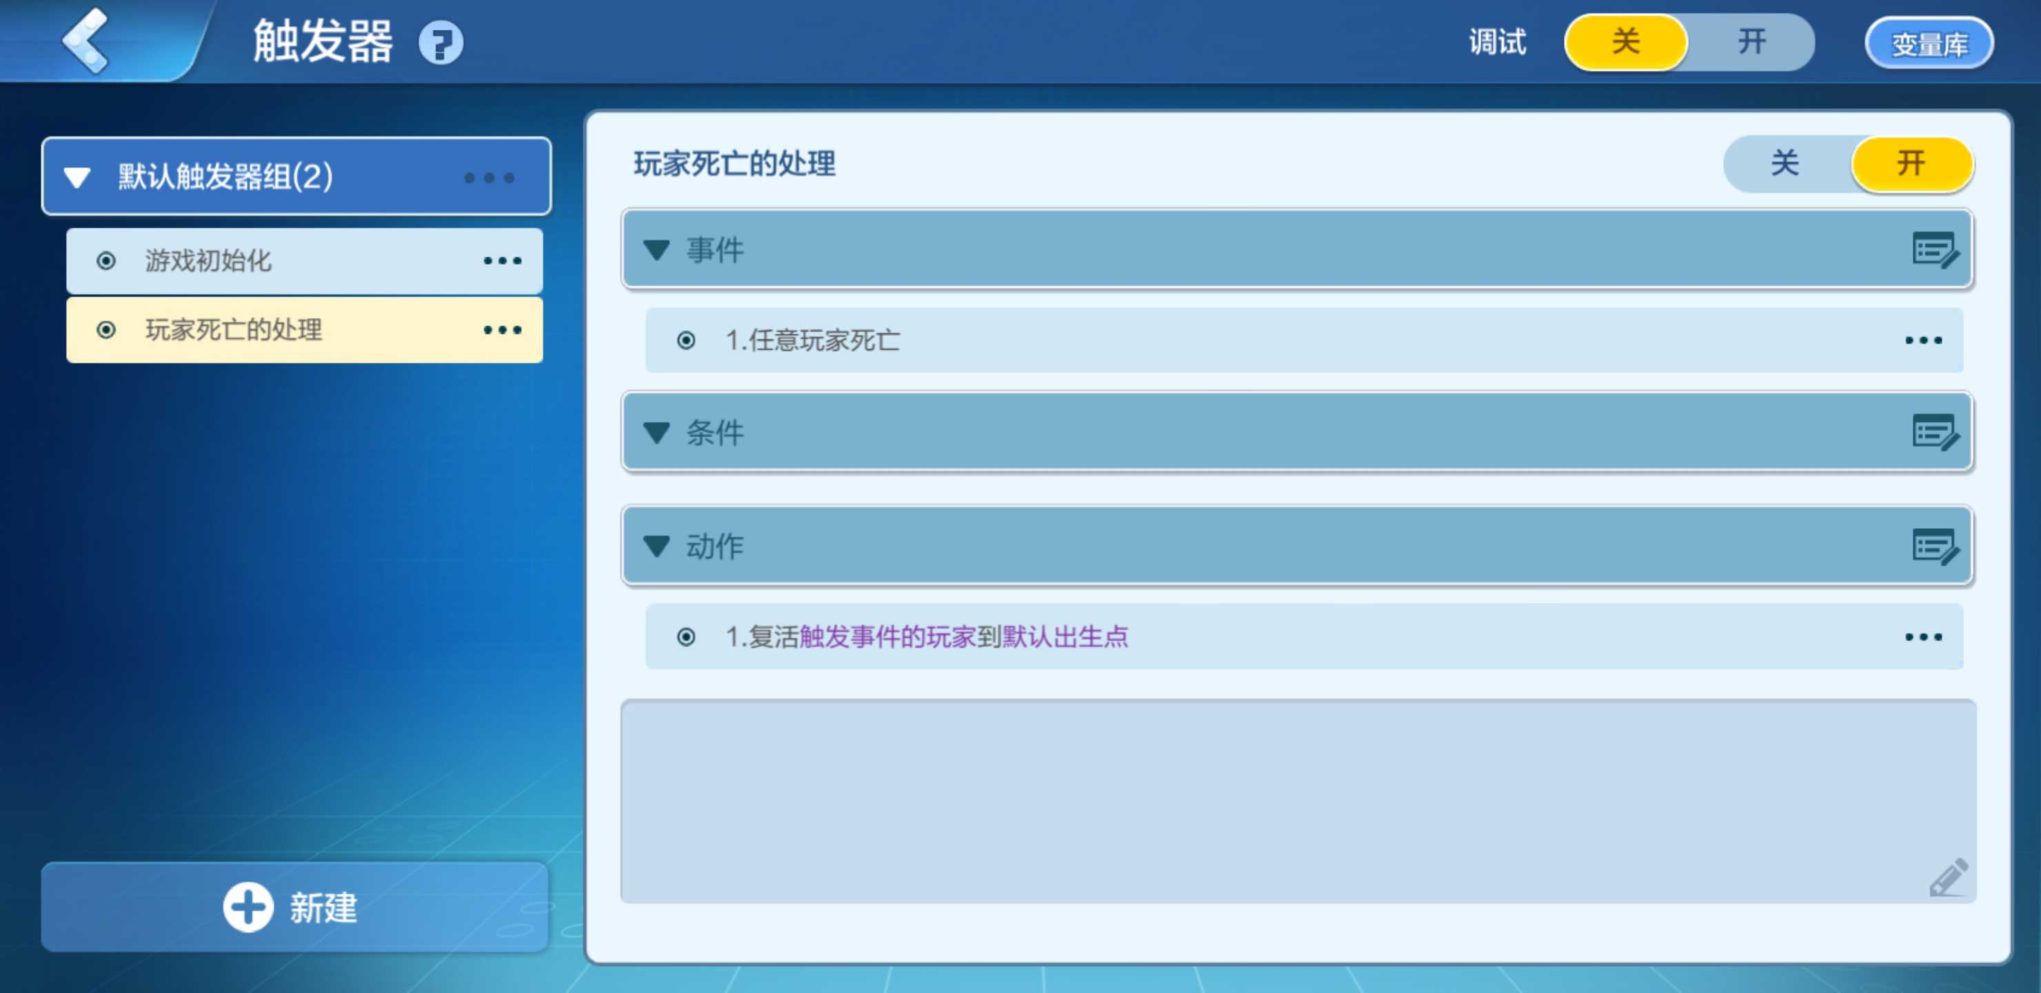Toggle bullet of 复活 action row
The image size is (2041, 993).
[x=686, y=636]
